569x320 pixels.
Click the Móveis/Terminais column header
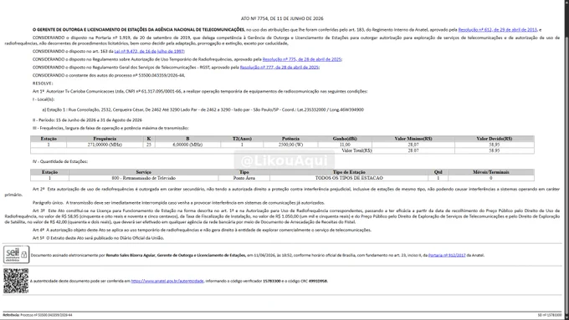pyautogui.click(x=491, y=172)
